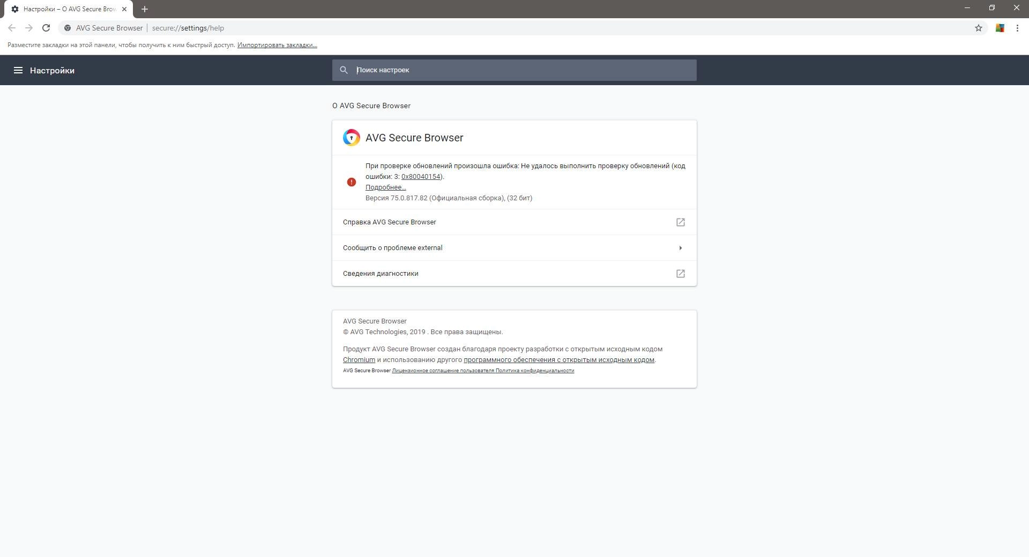1029x557 pixels.
Task: Open the browser three-dot menu
Action: (1017, 28)
